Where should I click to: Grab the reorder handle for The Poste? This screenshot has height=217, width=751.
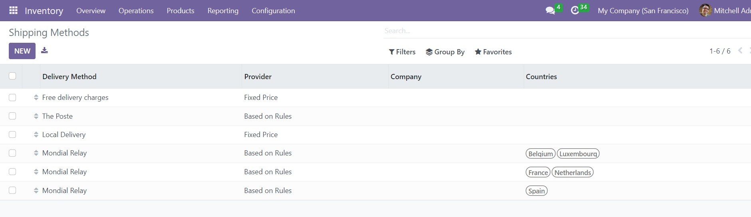click(36, 116)
